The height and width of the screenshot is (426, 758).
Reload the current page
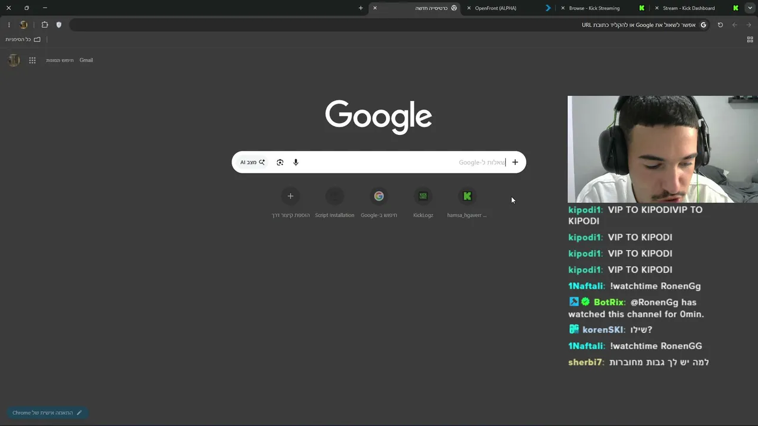click(x=720, y=25)
